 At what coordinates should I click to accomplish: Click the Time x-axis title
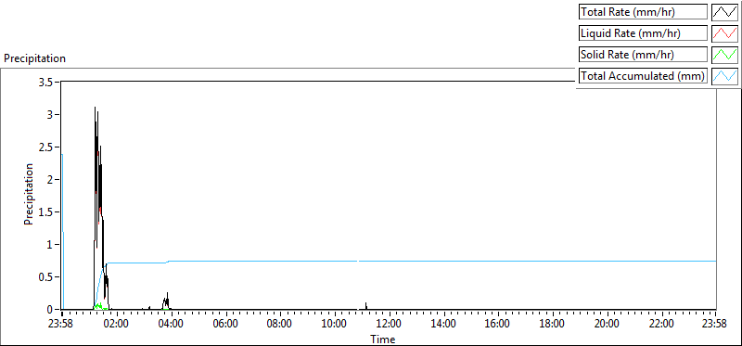point(383,339)
